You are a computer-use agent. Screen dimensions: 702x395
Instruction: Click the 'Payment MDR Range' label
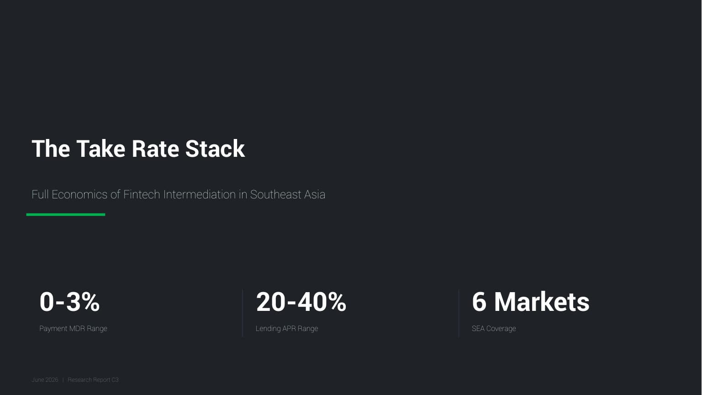[x=73, y=328]
